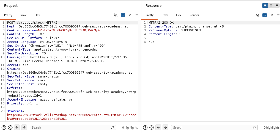Click the 'Sec-Fetch-Site: same-origin' line

tap(33, 76)
